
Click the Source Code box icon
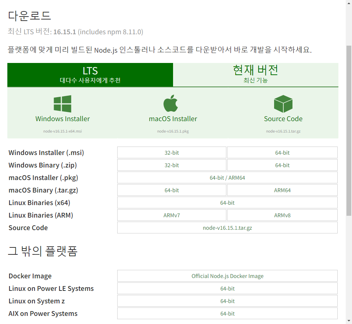pyautogui.click(x=283, y=104)
